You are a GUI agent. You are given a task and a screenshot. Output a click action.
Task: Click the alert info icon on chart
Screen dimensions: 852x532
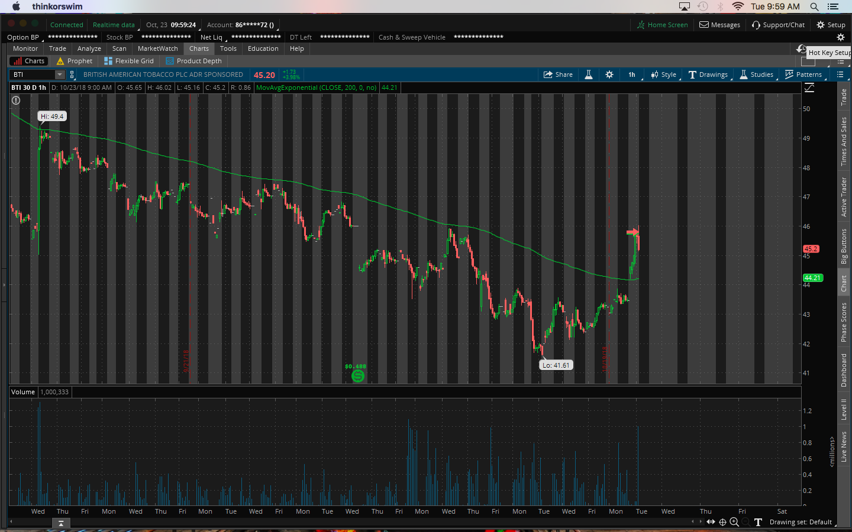(16, 100)
